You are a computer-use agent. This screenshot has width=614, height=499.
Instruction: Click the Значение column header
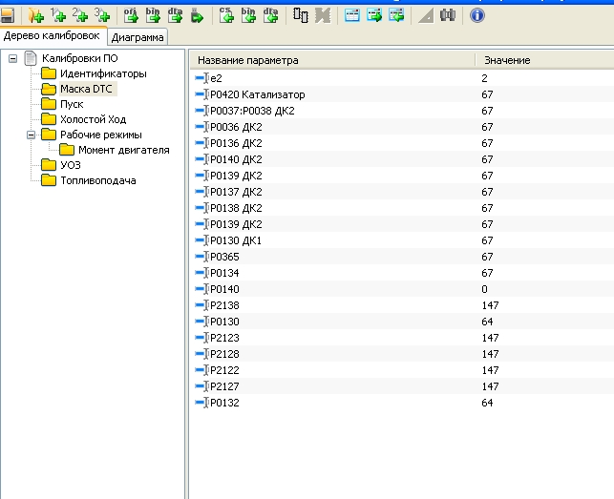(x=507, y=60)
